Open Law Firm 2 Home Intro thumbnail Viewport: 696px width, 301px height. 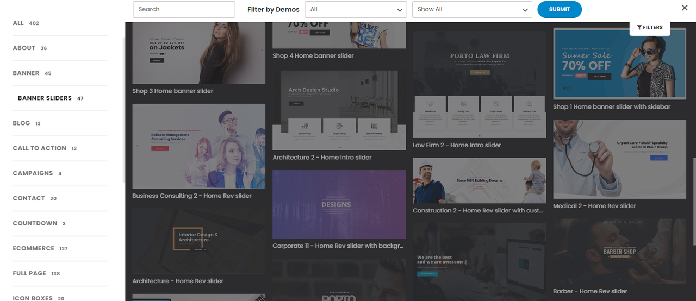[x=480, y=84]
